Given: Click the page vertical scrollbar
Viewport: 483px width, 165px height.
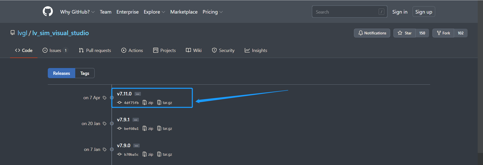Looking at the screenshot, I should pos(480,75).
